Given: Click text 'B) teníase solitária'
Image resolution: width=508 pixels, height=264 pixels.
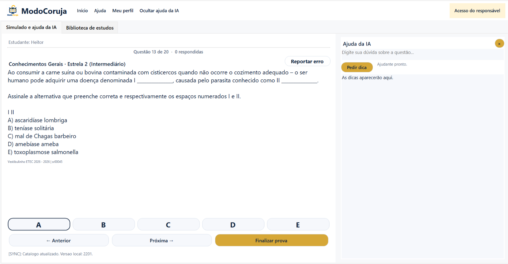Looking at the screenshot, I should pyautogui.click(x=31, y=128).
